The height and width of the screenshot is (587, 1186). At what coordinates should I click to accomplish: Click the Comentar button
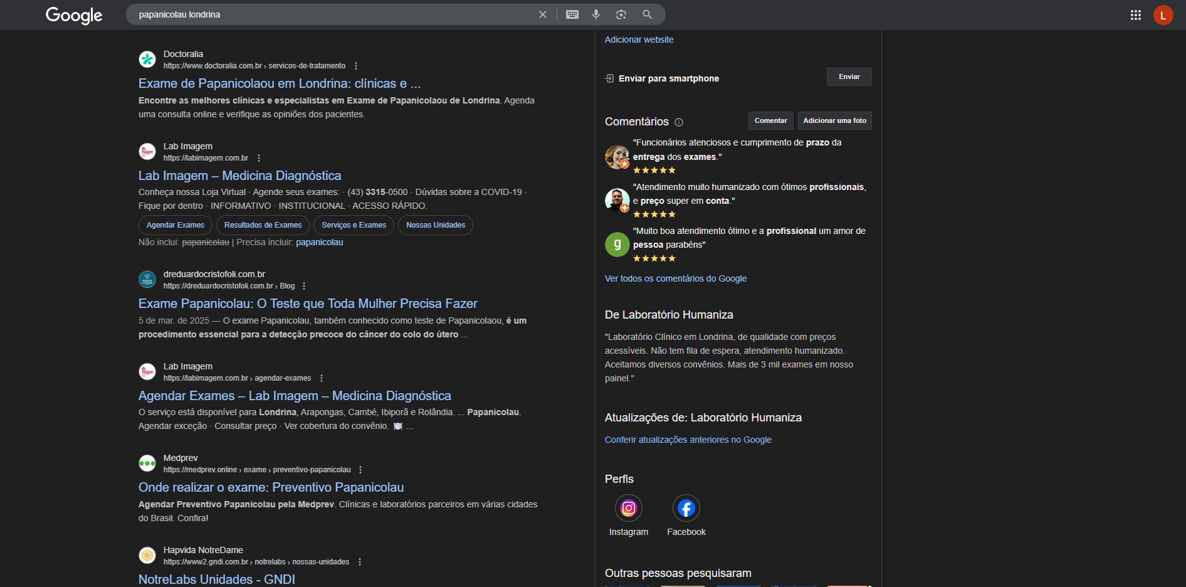click(x=771, y=120)
